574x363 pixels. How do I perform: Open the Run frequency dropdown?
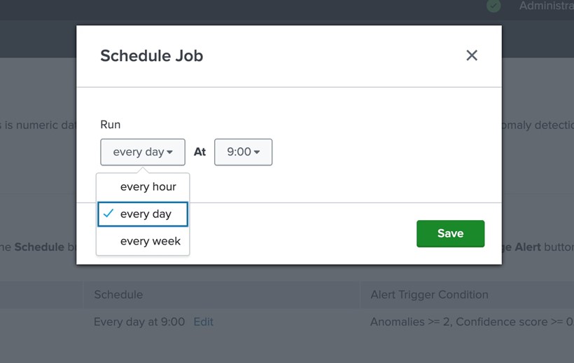[142, 152]
